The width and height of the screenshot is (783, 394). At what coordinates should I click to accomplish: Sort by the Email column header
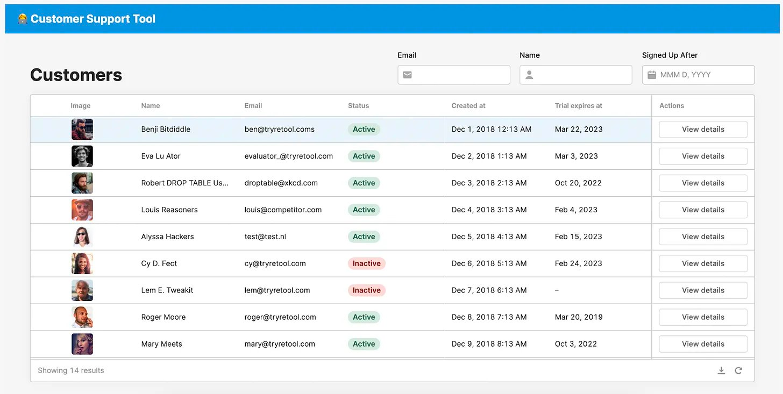[x=253, y=106]
